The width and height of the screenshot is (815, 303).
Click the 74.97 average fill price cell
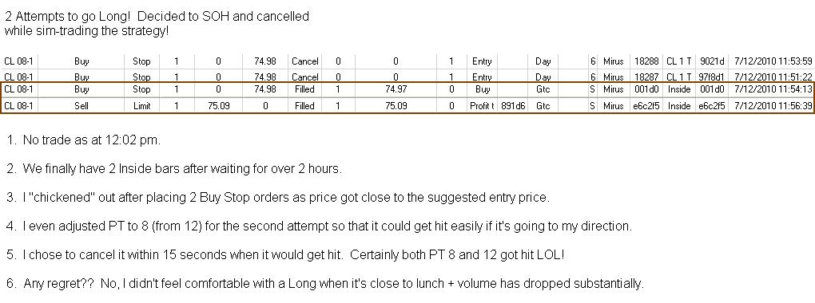(396, 89)
